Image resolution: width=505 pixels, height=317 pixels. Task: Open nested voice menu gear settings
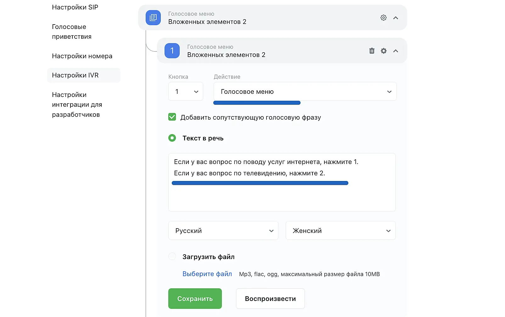click(384, 51)
